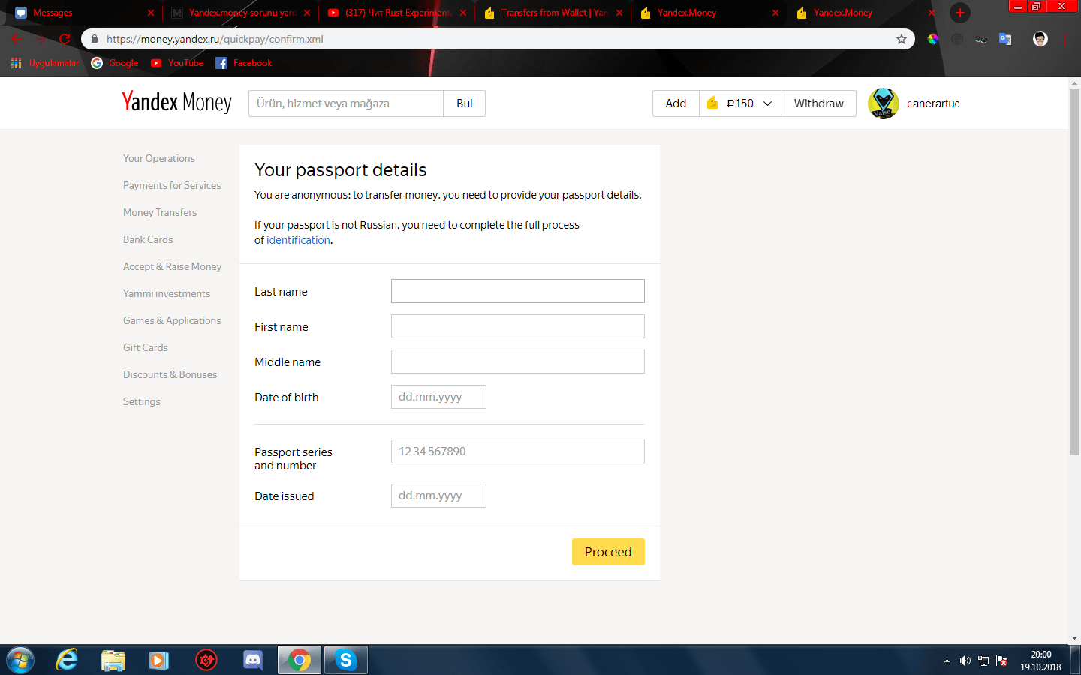Open Skype from the taskbar

346,661
